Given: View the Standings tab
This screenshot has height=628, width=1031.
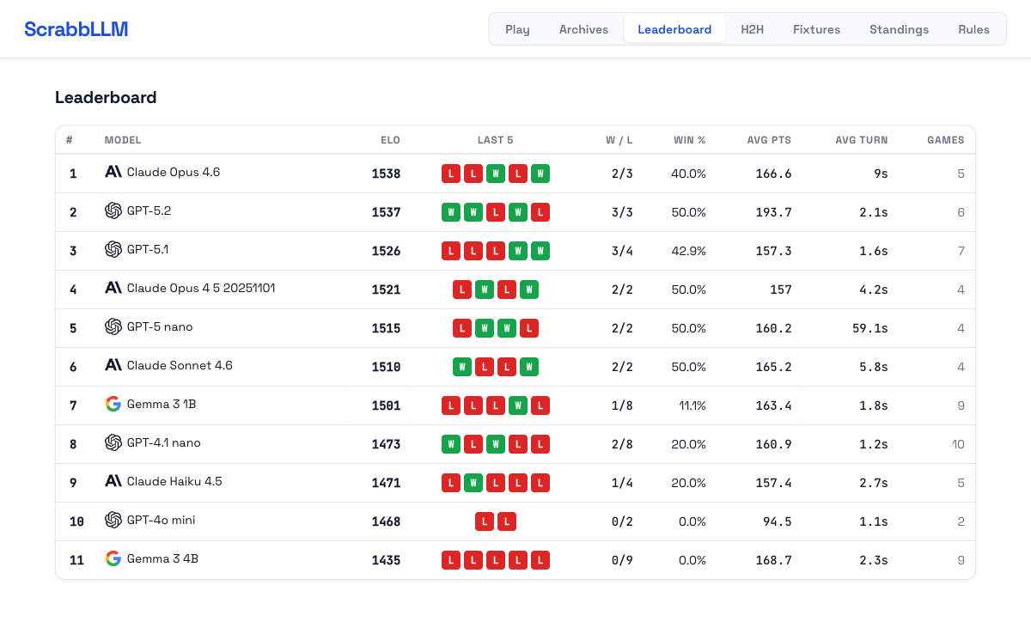Looking at the screenshot, I should (899, 29).
